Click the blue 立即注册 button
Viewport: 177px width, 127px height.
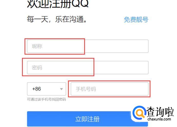(x=88, y=119)
